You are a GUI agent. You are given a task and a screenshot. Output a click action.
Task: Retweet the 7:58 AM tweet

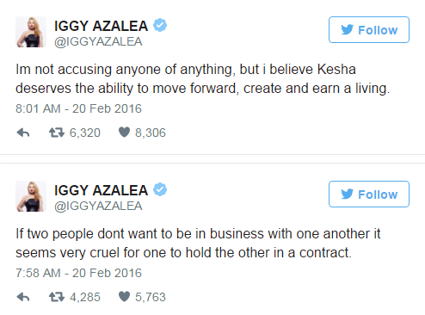tap(57, 297)
